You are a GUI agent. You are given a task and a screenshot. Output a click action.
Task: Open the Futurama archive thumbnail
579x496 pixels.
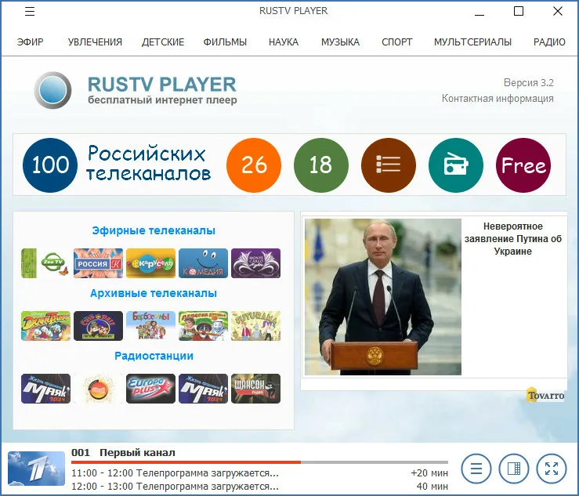256,326
